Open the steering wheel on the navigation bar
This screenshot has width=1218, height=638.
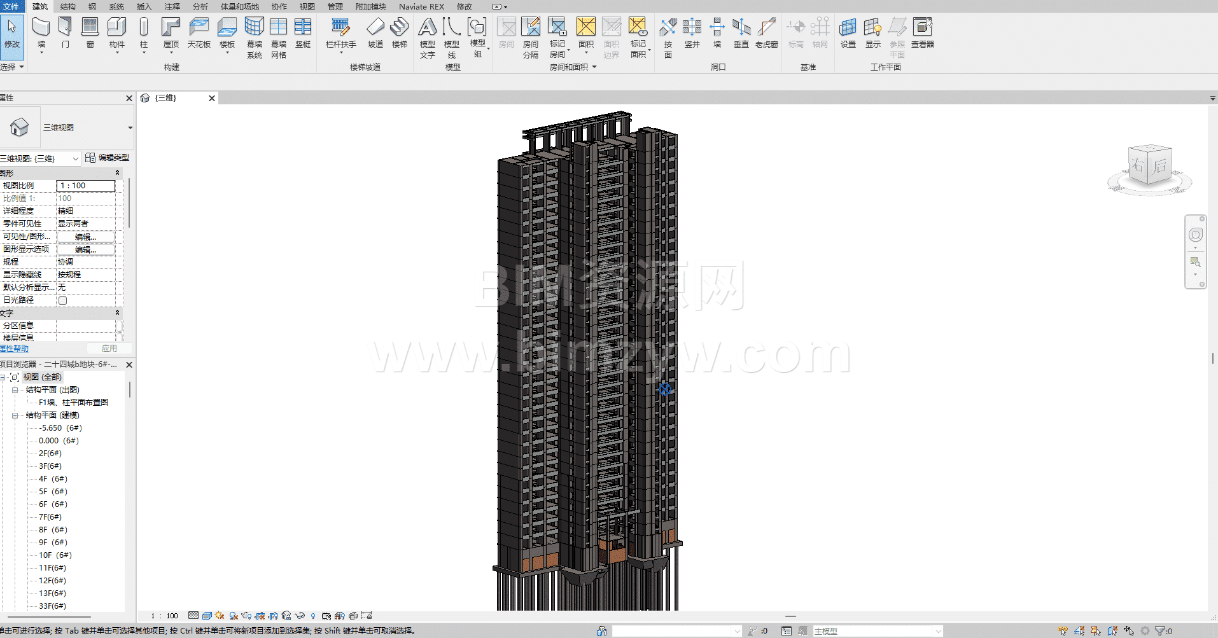pos(1196,235)
